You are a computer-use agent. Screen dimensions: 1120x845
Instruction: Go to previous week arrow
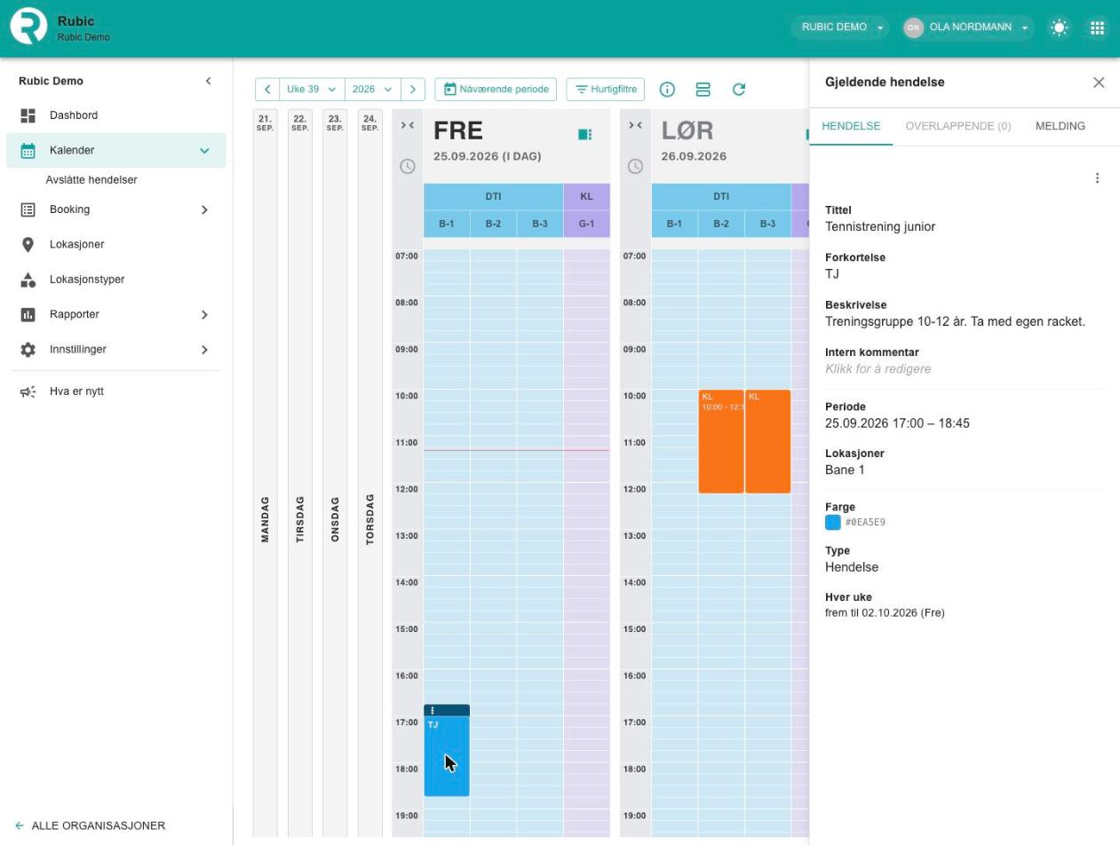pyautogui.click(x=267, y=90)
